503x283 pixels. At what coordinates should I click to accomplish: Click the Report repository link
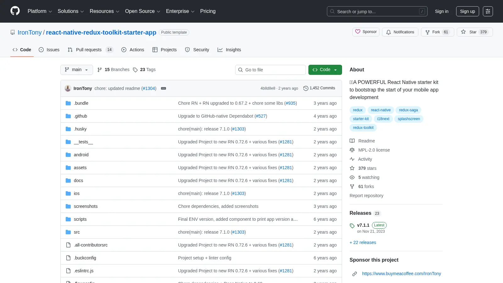click(x=366, y=196)
